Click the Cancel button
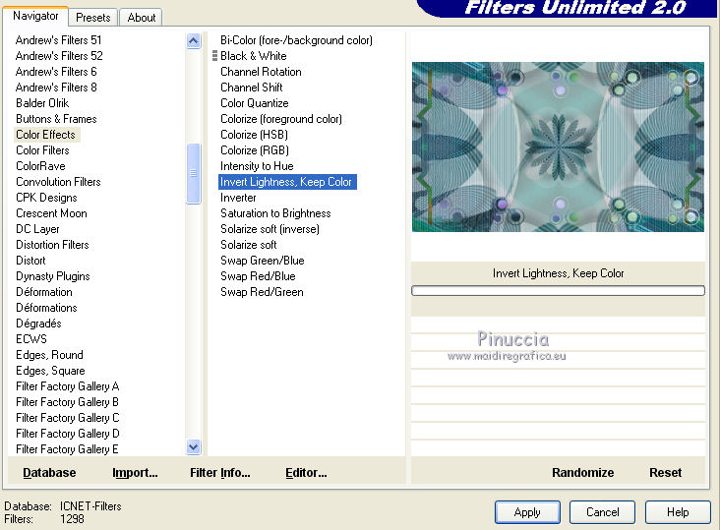 coord(602,512)
